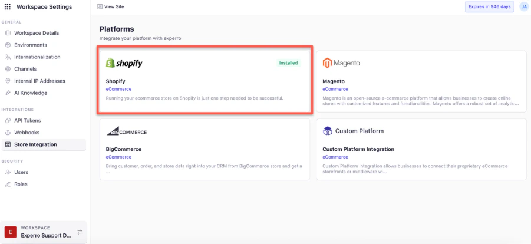The image size is (531, 244).
Task: Click the eCommerce tag under Shopify
Action: pyautogui.click(x=118, y=89)
